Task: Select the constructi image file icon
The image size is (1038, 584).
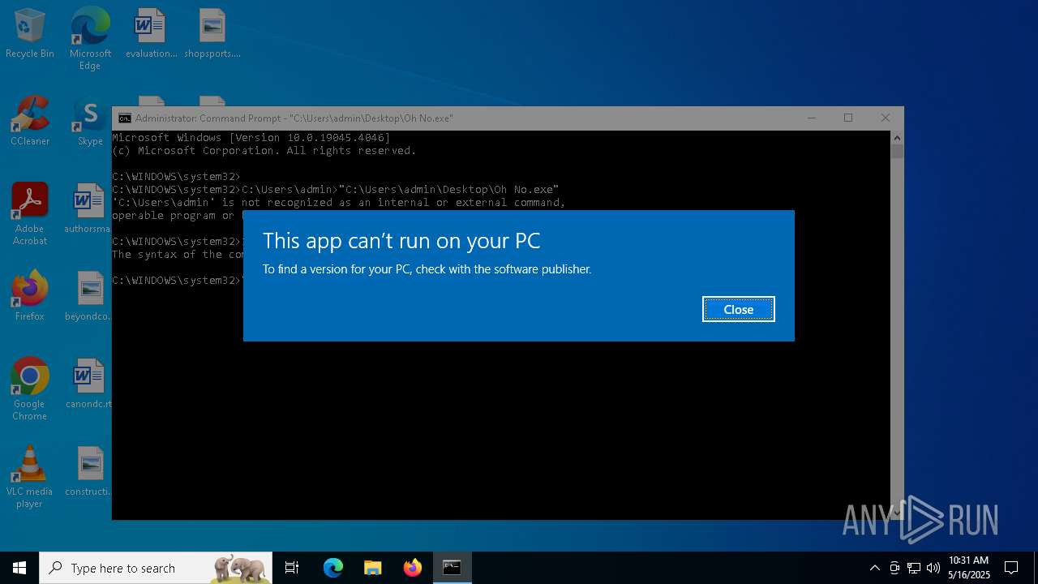Action: click(88, 471)
